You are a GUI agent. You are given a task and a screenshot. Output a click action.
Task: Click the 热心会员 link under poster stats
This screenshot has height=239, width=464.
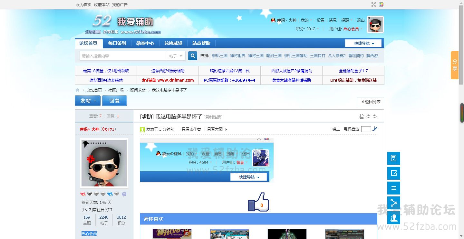coord(89,234)
